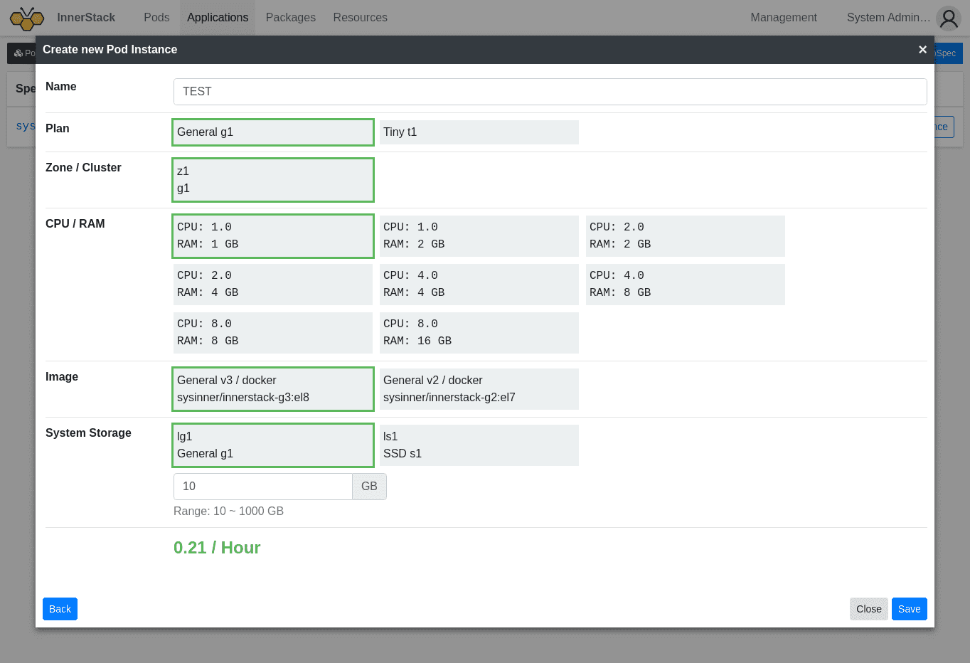This screenshot has height=663, width=970.
Task: Choose the ls1 SSD s1 storage
Action: pyautogui.click(x=479, y=445)
